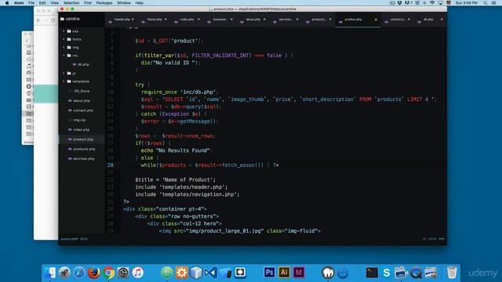The width and height of the screenshot is (502, 282).
Task: Switch to the footer.php tab
Action: pos(154,20)
